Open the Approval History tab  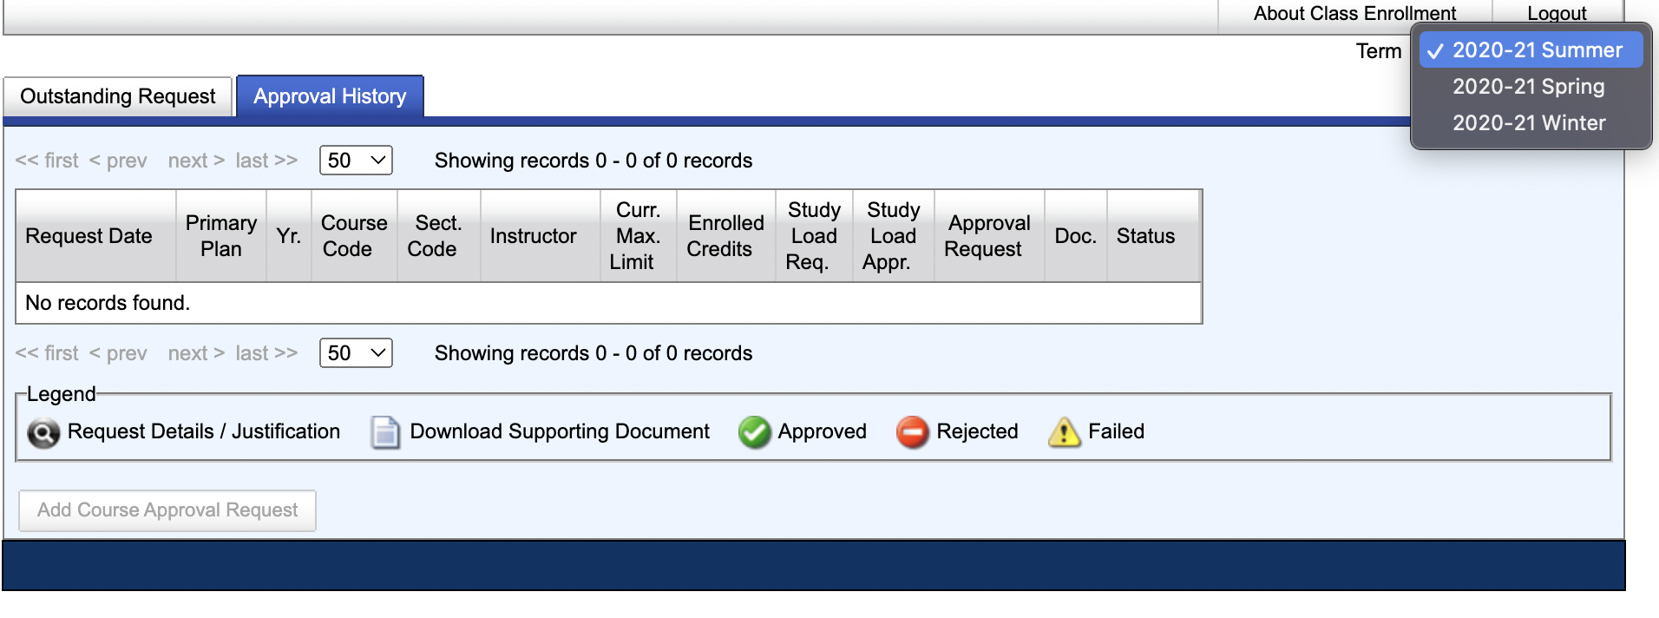330,96
